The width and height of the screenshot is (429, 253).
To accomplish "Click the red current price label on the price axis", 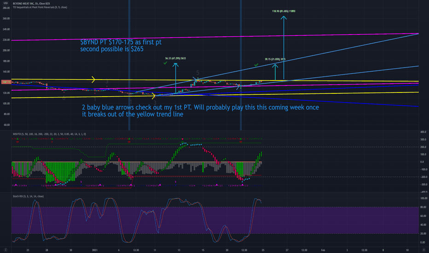I will [x=6, y=82].
